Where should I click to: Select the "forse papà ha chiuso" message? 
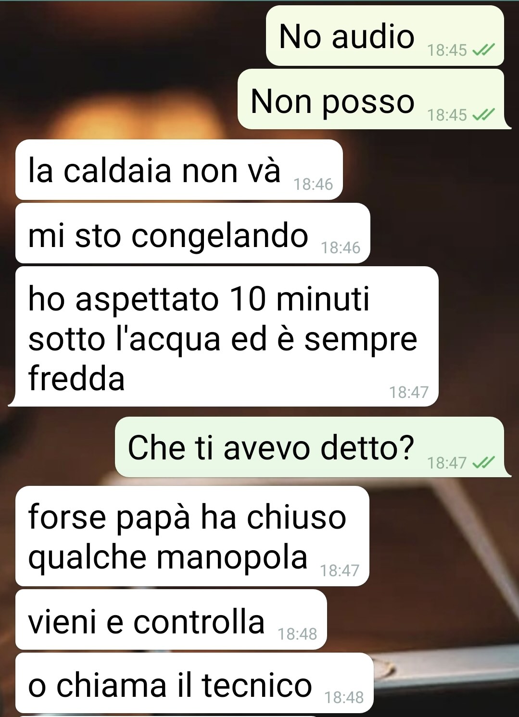192,536
